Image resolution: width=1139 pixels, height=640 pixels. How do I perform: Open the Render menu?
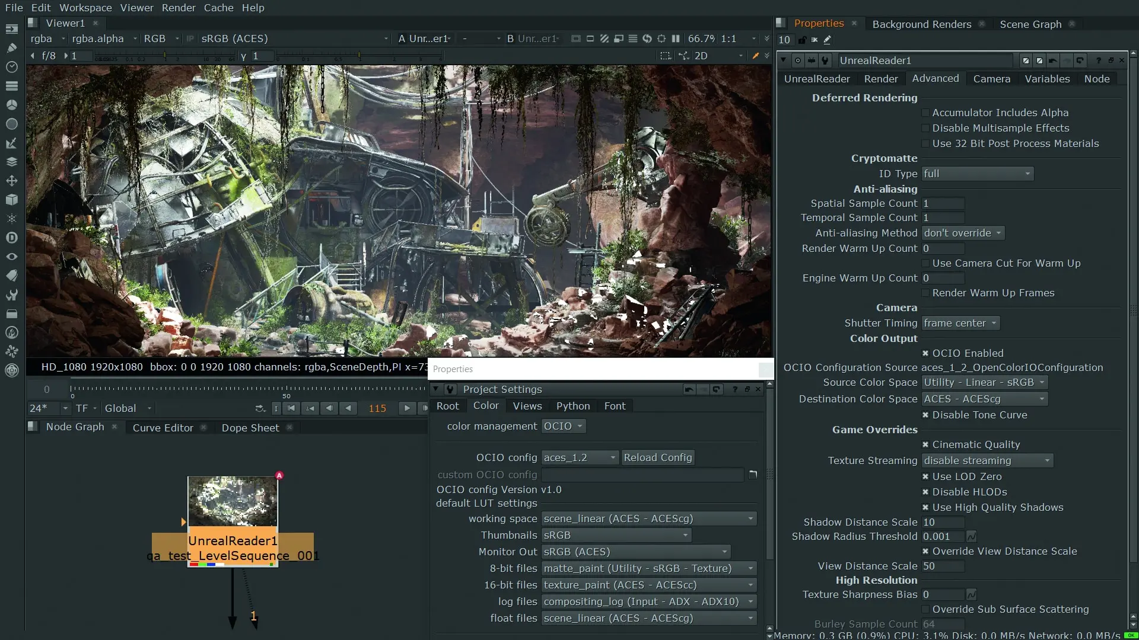click(x=179, y=8)
